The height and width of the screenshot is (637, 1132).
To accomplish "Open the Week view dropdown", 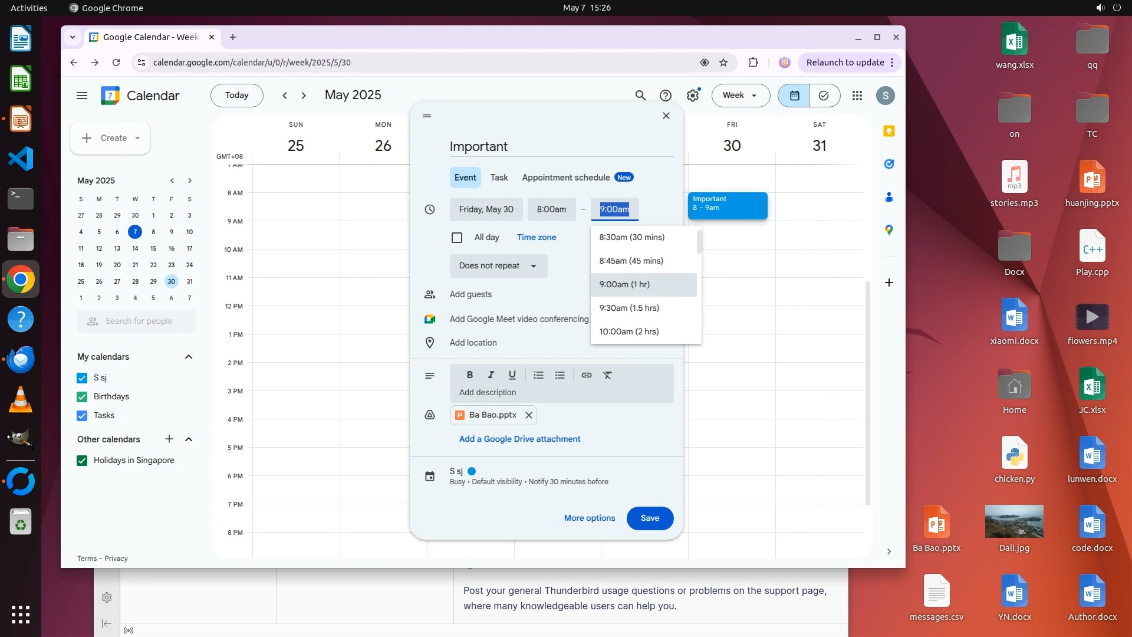I will tap(740, 96).
